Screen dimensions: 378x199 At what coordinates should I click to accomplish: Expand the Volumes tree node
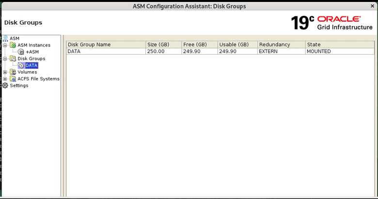[5, 72]
